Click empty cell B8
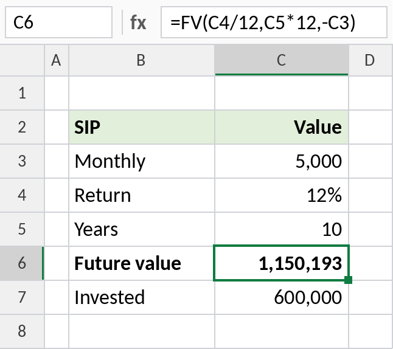 (142, 331)
